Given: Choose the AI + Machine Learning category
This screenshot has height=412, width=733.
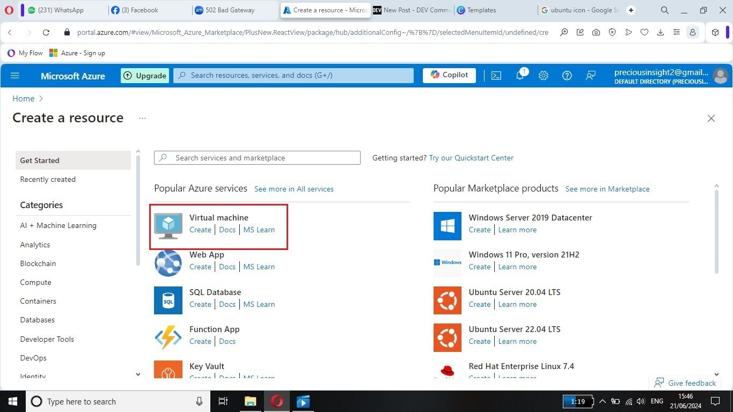Looking at the screenshot, I should [x=58, y=225].
